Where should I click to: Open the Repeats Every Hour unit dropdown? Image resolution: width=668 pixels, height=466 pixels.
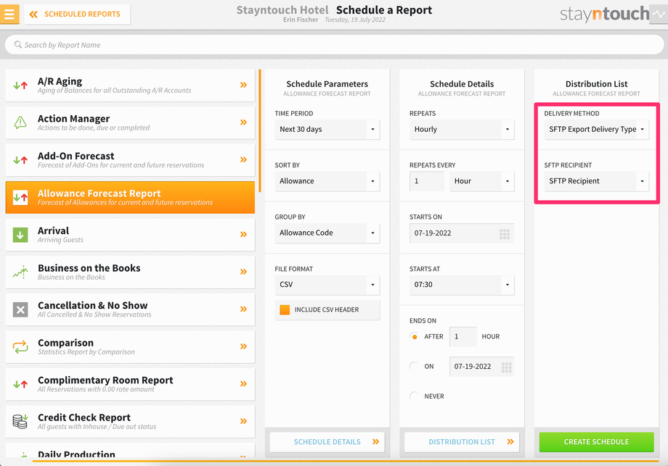pos(482,181)
